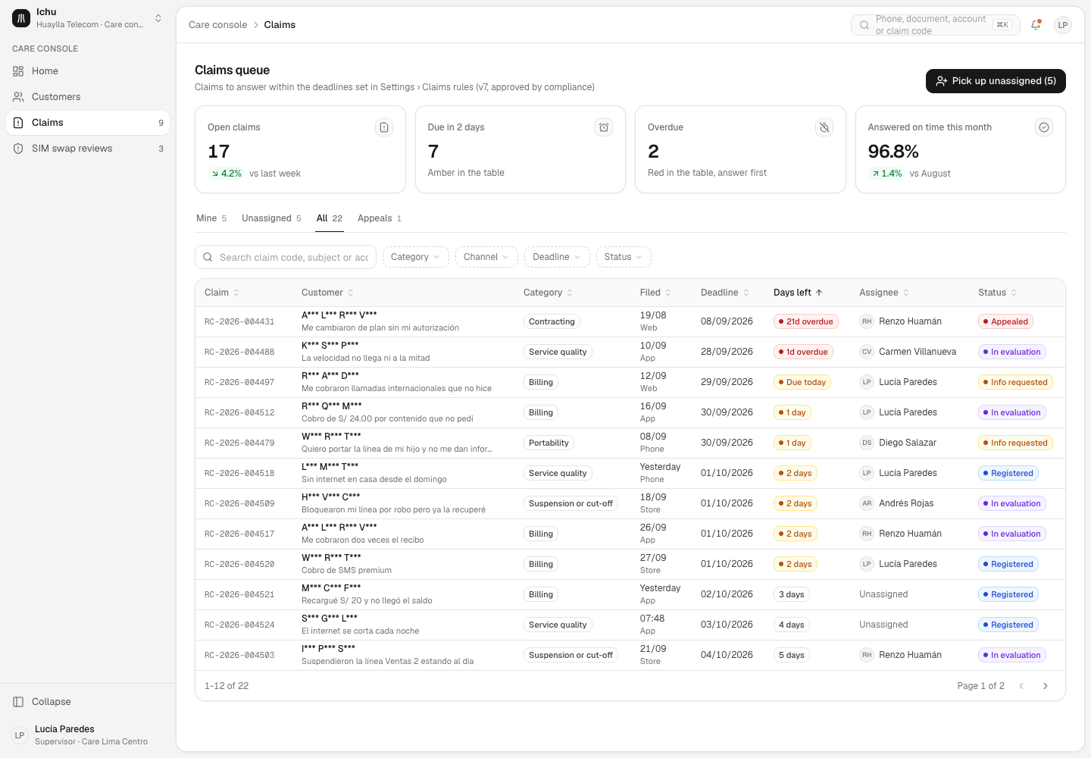Click search magnifier in claim search box
Screen dimensions: 1091x758
208,257
